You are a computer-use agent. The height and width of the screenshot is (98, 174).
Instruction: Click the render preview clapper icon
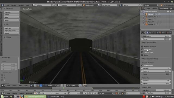point(83,85)
